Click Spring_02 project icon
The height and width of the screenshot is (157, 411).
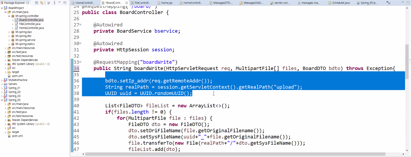click(x=6, y=92)
